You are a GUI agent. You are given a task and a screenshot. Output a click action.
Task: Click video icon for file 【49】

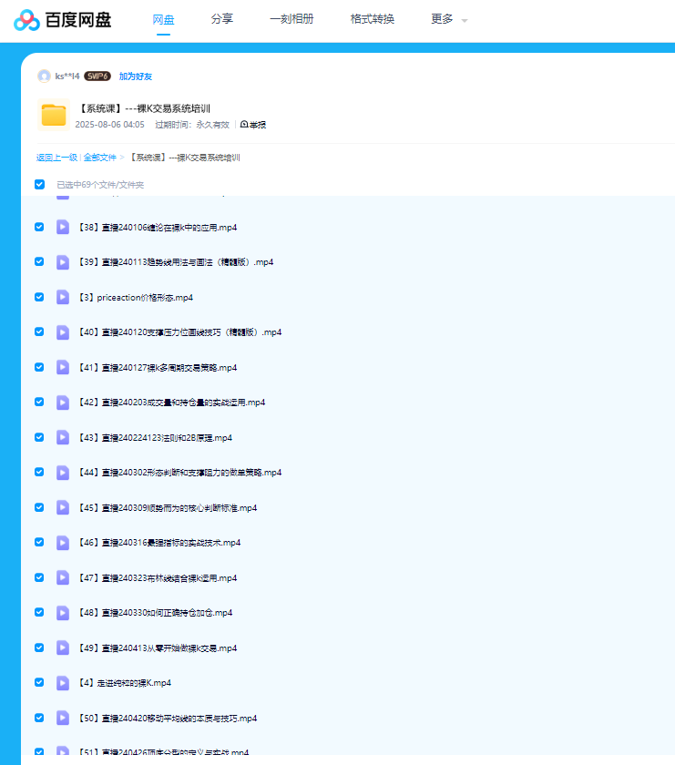pos(63,648)
